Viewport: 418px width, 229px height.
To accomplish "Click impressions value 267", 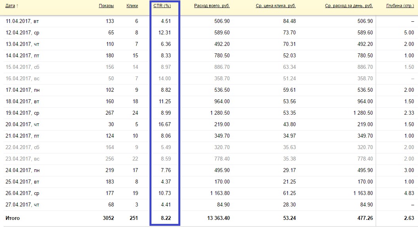I will 110,113.
